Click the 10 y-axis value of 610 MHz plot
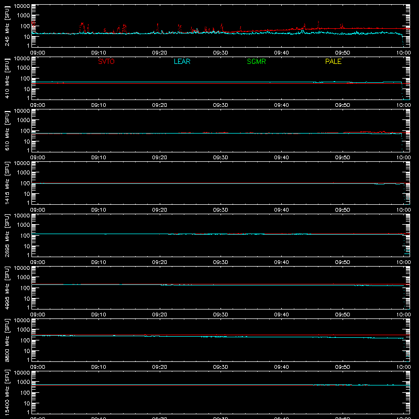Image resolution: width=419 pixels, height=419 pixels. (x=27, y=141)
